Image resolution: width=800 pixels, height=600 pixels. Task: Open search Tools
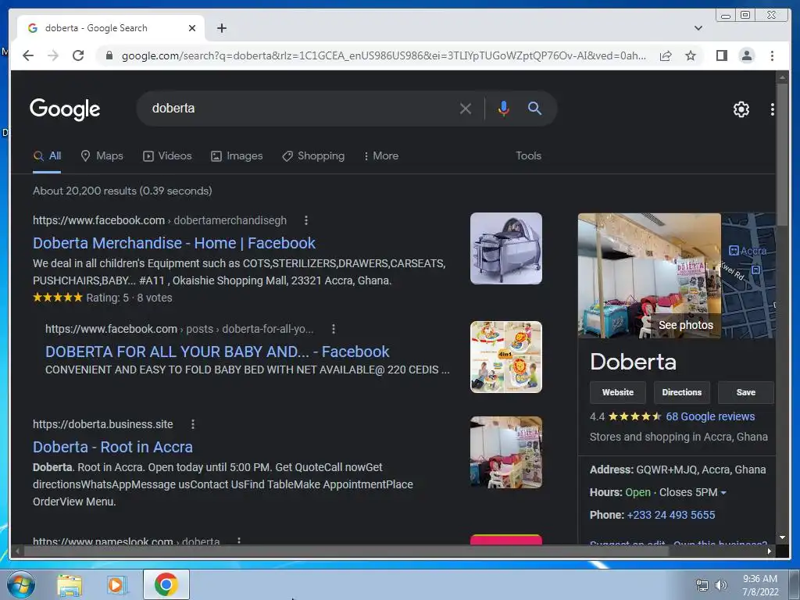pos(528,155)
